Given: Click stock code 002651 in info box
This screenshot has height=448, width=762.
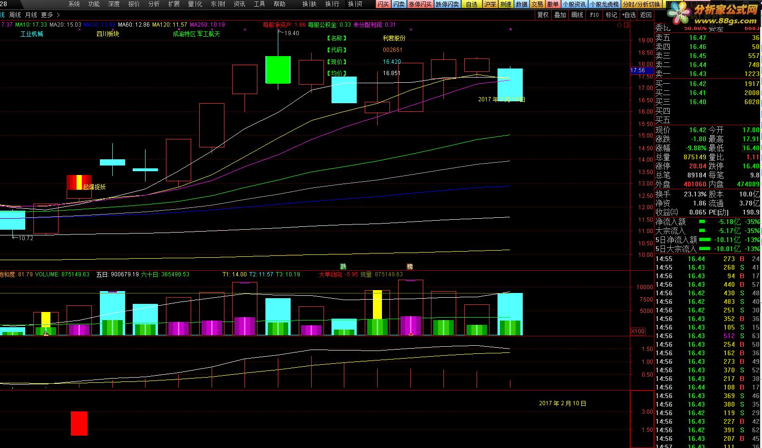Looking at the screenshot, I should (x=392, y=49).
